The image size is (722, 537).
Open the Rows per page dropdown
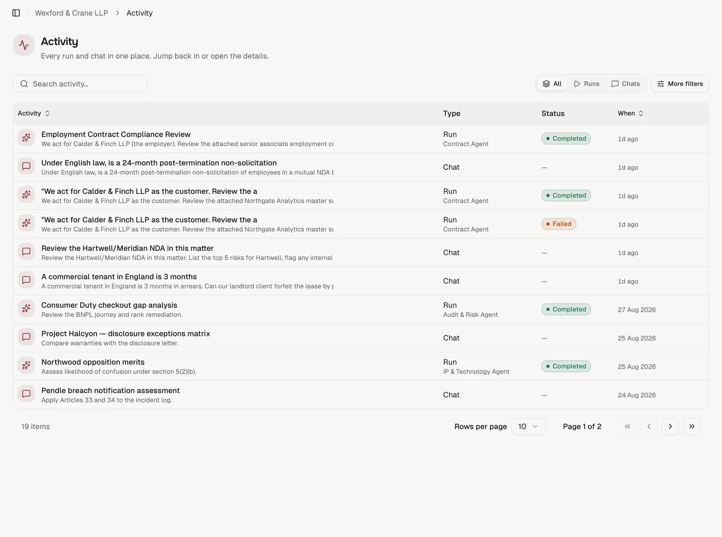[528, 426]
